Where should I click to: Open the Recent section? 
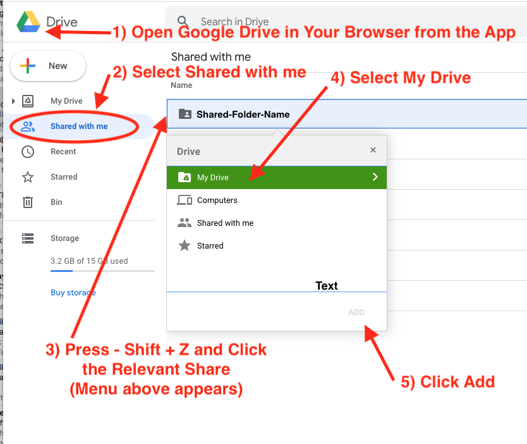point(63,152)
